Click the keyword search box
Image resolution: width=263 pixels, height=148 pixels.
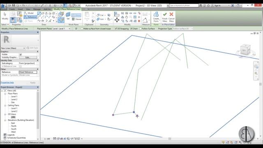tap(184, 5)
